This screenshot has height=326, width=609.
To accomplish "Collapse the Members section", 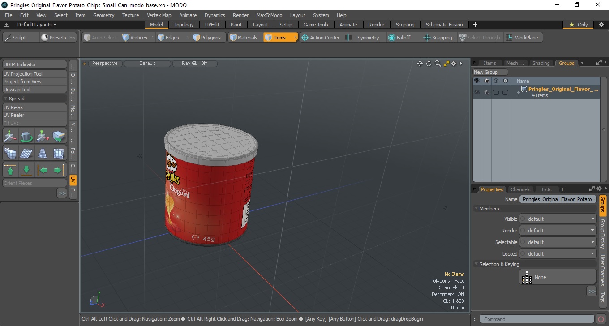I will pos(476,209).
